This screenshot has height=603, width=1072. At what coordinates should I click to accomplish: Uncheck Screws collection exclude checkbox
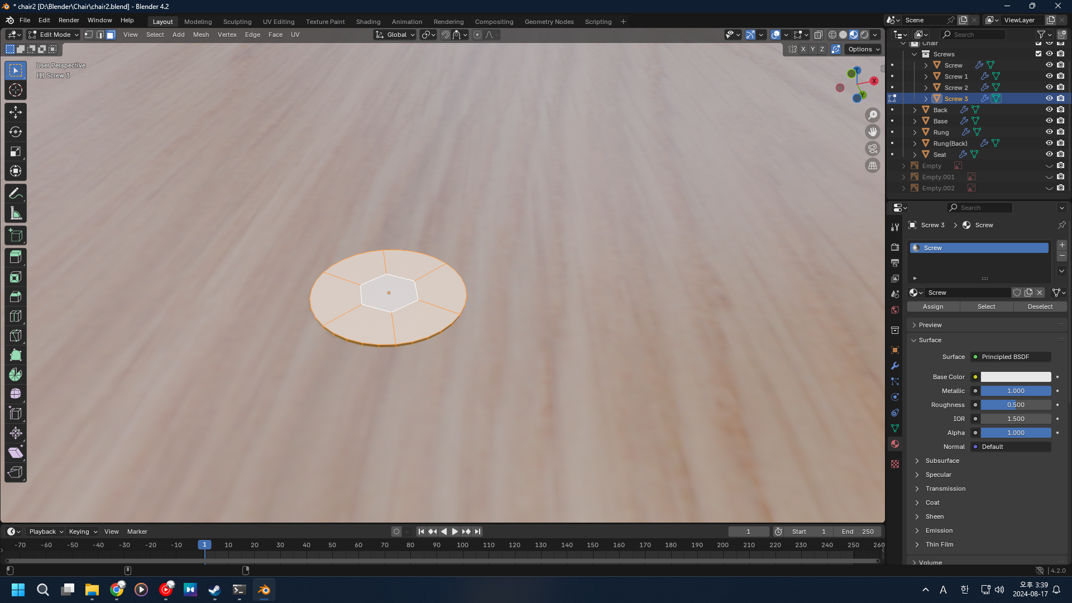(1038, 54)
